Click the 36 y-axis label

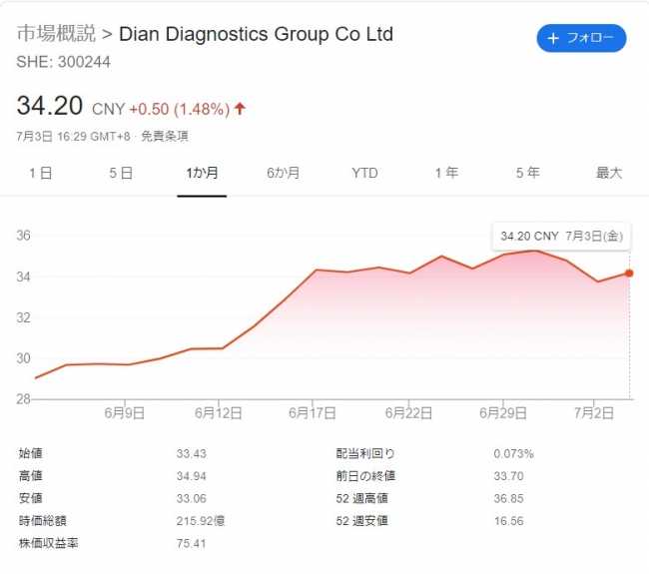(23, 236)
